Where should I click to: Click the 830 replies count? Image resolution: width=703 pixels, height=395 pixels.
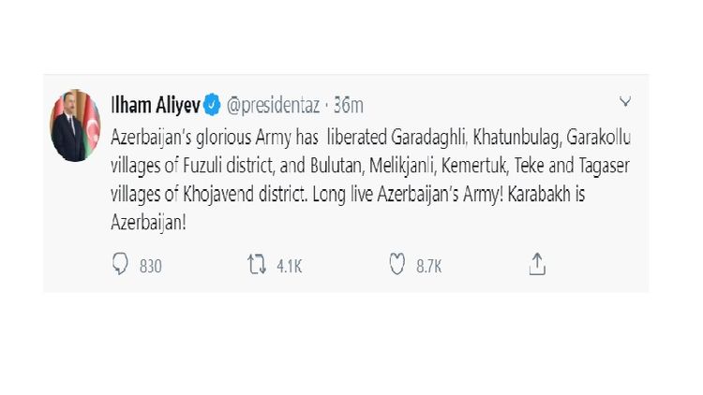(150, 266)
